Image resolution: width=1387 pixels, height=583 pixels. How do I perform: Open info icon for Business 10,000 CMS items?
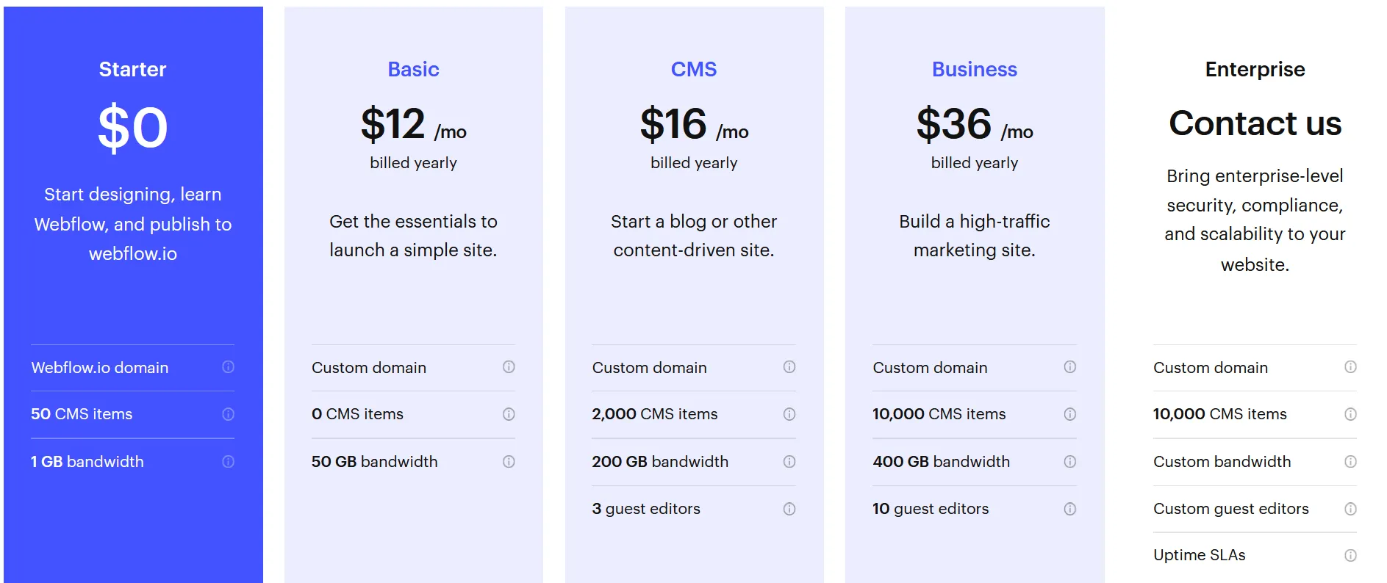(x=1070, y=414)
